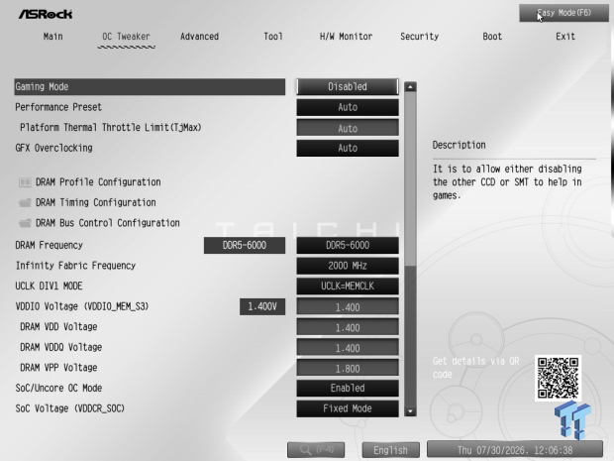
Task: Select the VDDIO Voltage (VDDIO_MEM_S3) label
Action: point(82,306)
